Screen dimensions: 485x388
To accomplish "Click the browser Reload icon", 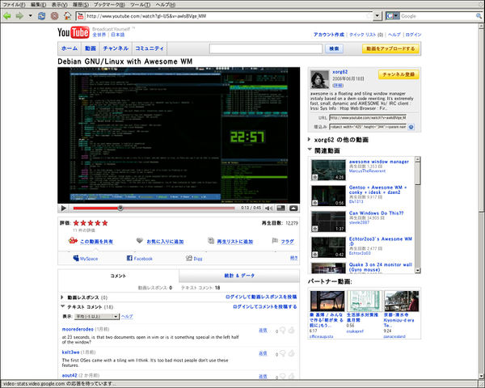I will click(x=41, y=16).
